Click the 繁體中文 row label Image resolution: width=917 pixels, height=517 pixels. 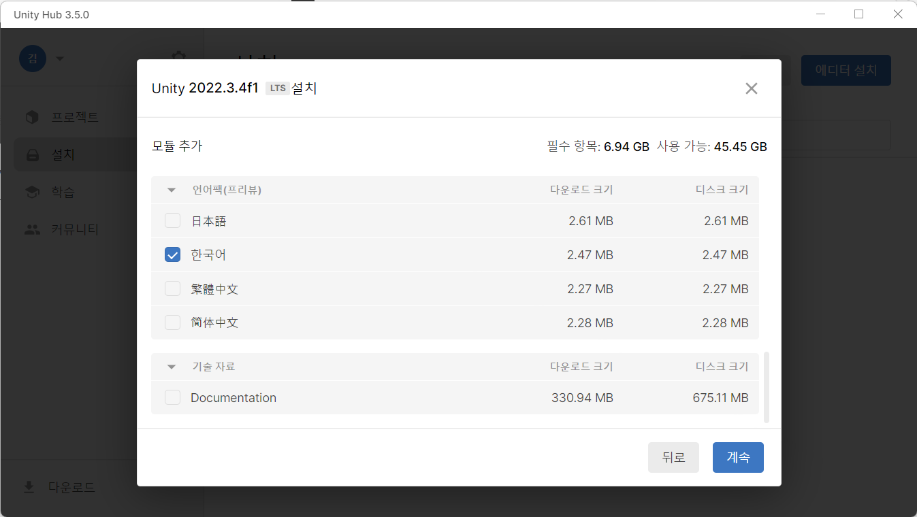pos(214,289)
